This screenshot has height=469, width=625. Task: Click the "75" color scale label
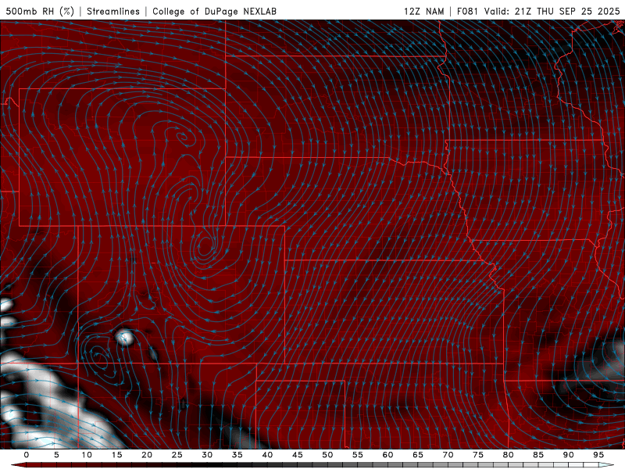(478, 455)
